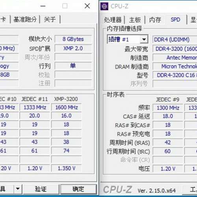This screenshot has height=197, width=197.
Task: Click the empty 周次/年份 field in left window
Action: (x=73, y=57)
